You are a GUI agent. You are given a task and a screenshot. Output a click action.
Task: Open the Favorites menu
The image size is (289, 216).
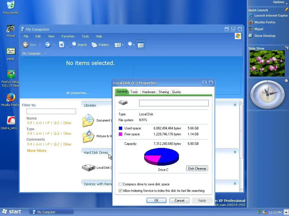68,36
